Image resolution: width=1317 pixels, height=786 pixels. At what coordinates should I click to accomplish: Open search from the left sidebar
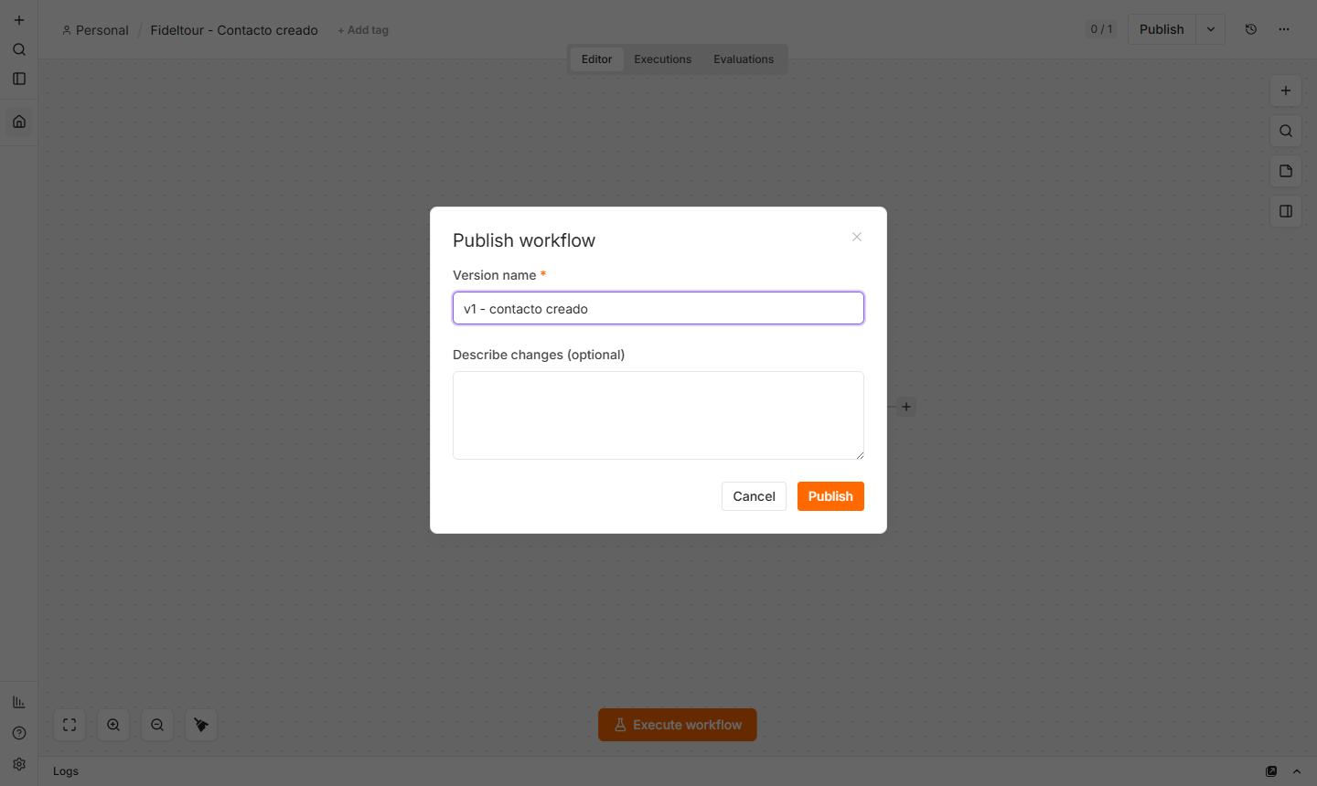pyautogui.click(x=19, y=49)
